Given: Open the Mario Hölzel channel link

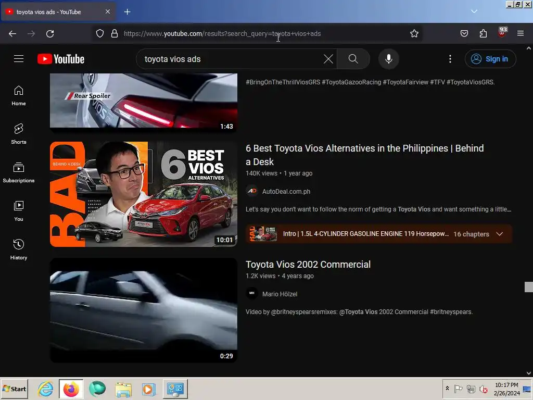Looking at the screenshot, I should pos(280,294).
